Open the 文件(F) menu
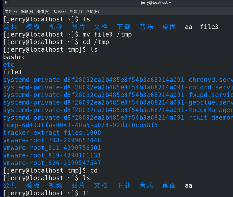 click(11, 11)
